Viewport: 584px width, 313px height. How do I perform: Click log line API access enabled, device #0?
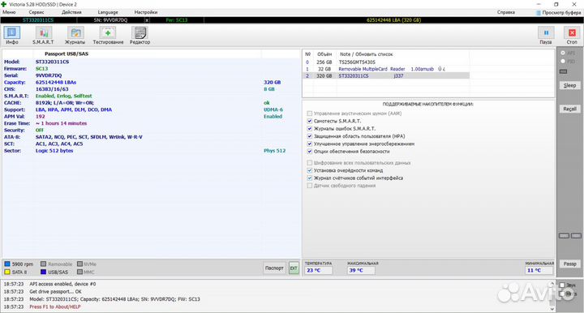pos(62,284)
